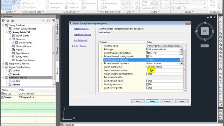This screenshot has width=224, height=126.
Task: Open Draw panel menu
Action: (x=130, y=12)
